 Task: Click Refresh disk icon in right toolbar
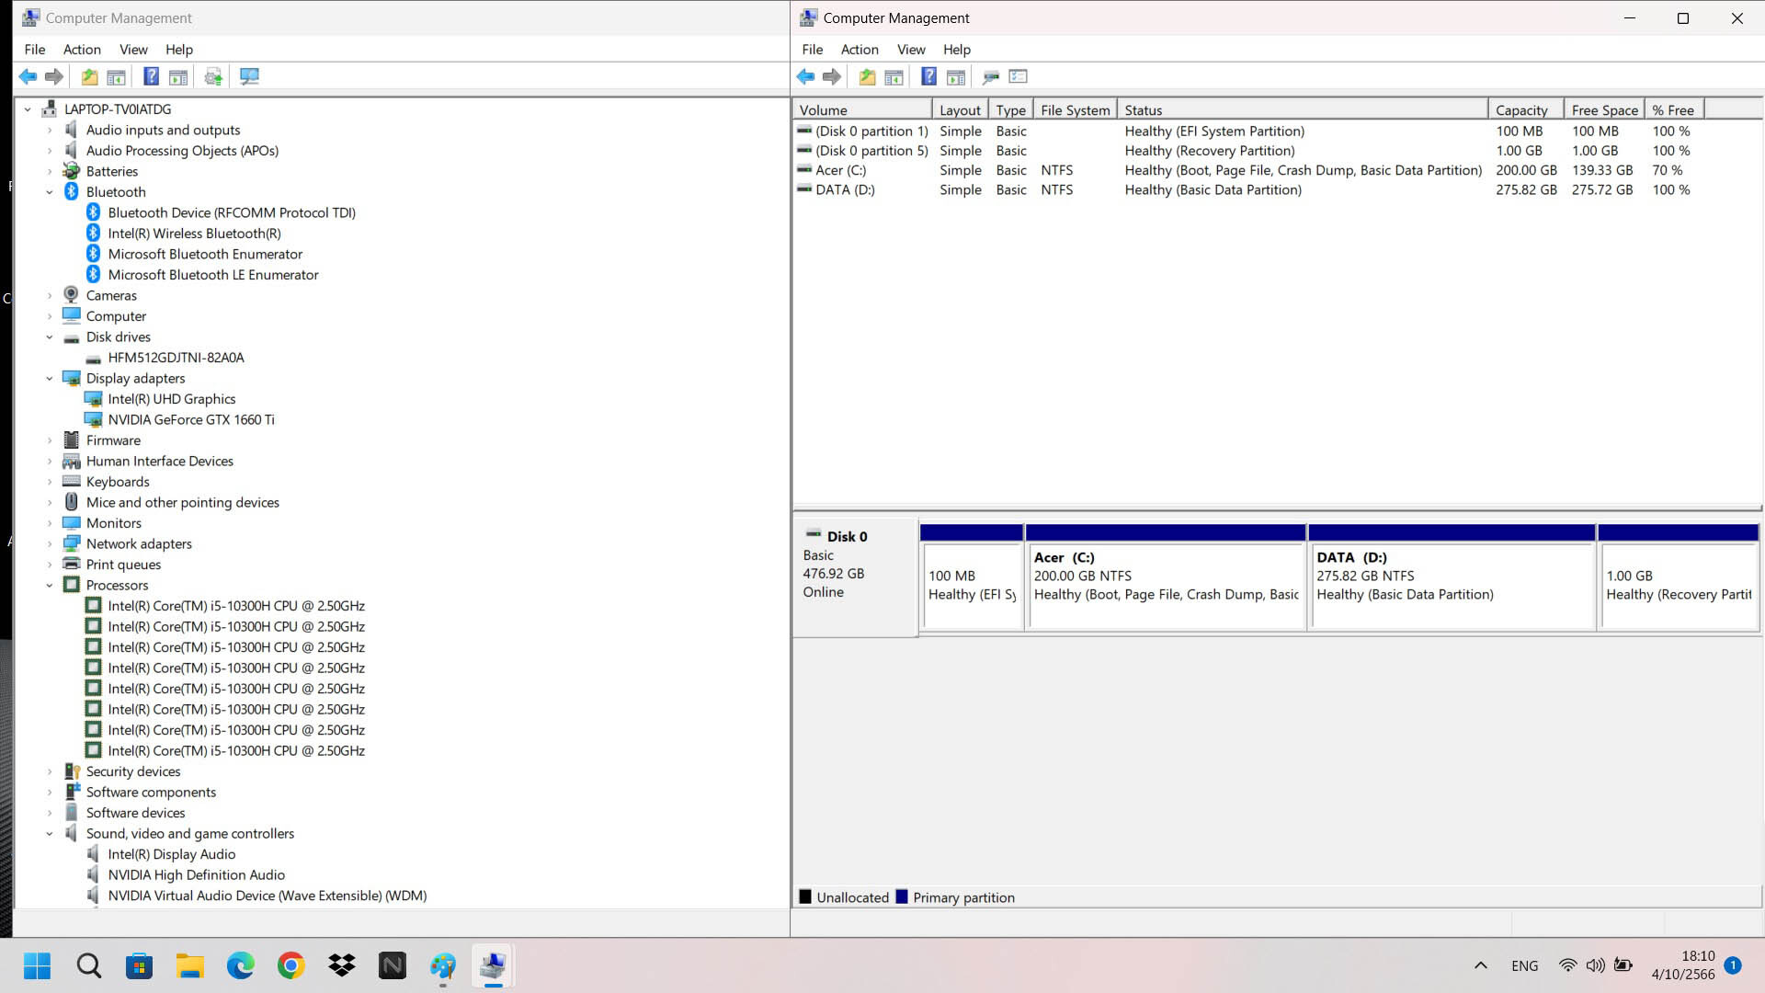(x=990, y=76)
